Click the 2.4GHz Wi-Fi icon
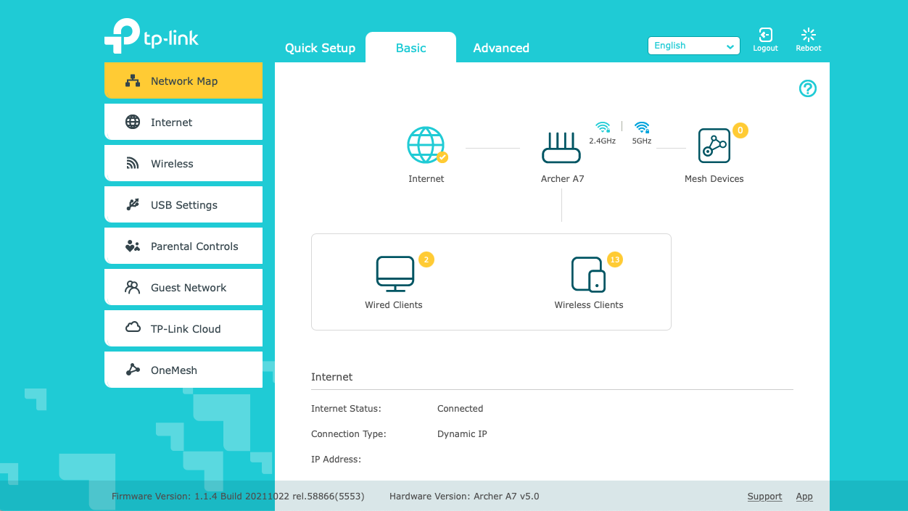 603,128
